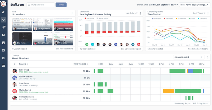Open the screenshots image icon in sidebar

click(x=4, y=35)
